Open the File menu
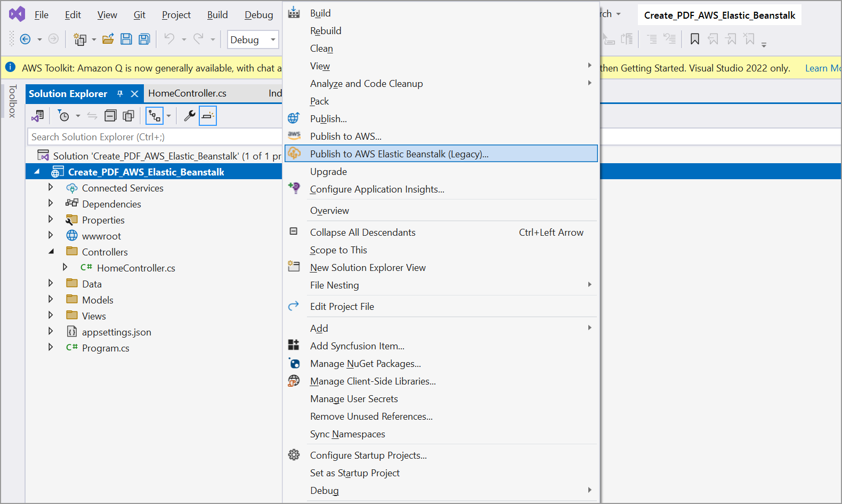 (x=42, y=15)
